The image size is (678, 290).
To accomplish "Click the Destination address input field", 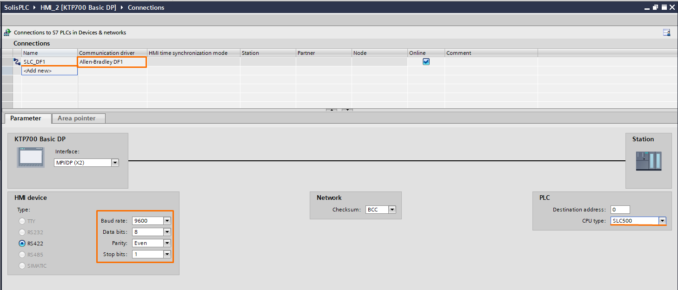I will pyautogui.click(x=620, y=210).
